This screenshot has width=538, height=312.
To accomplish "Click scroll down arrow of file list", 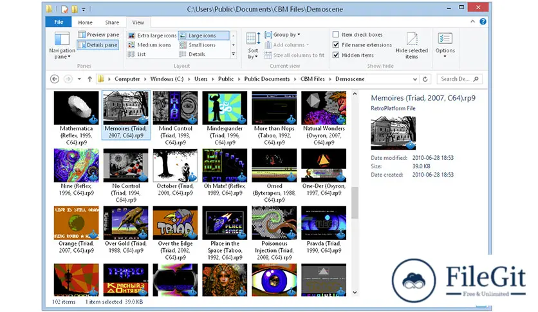I will pyautogui.click(x=355, y=293).
